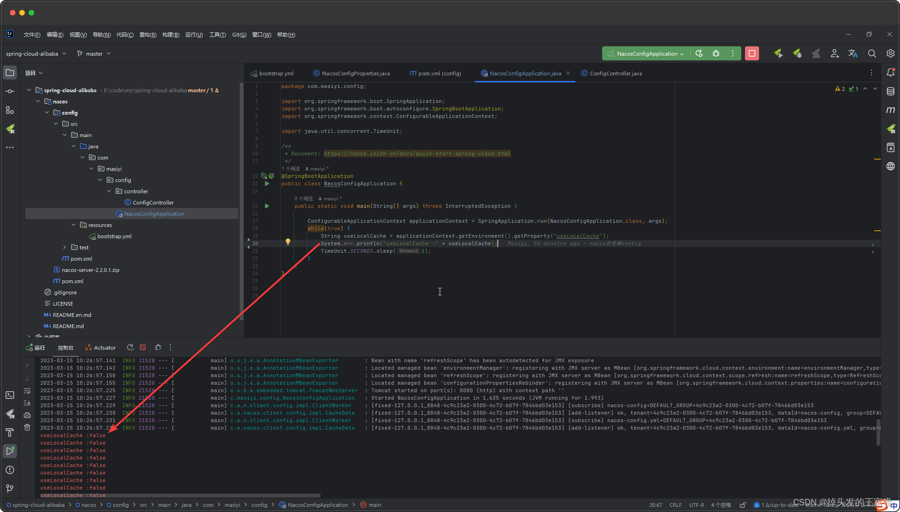This screenshot has height=512, width=900.
Task: Collapse the resources folder in tree
Action: 74,225
